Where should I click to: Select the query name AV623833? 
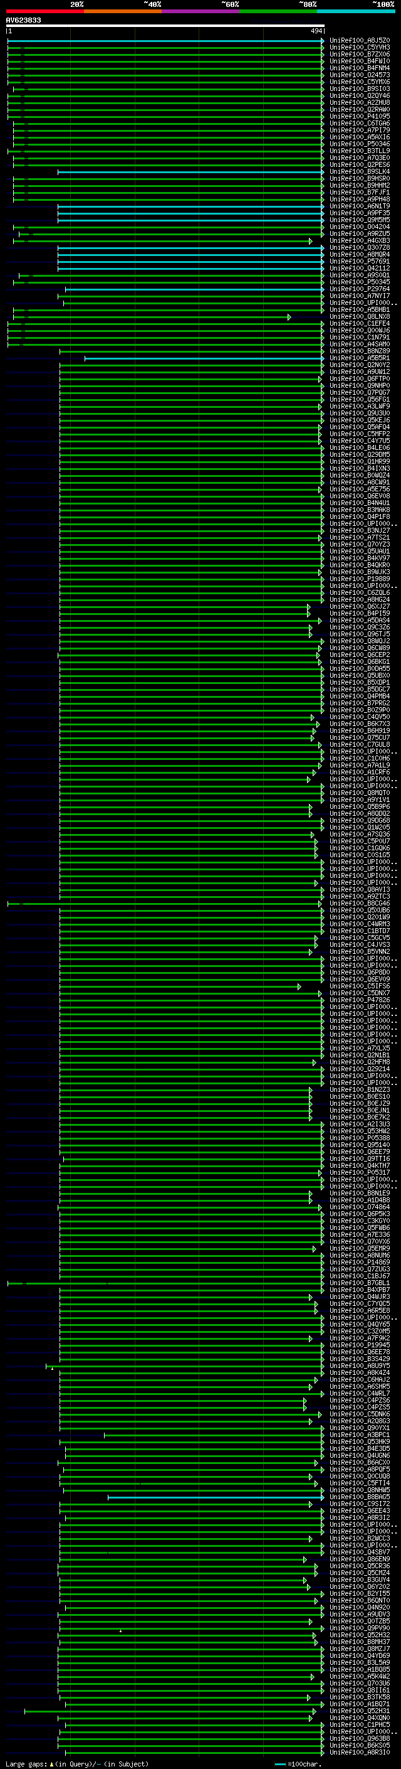click(x=23, y=20)
